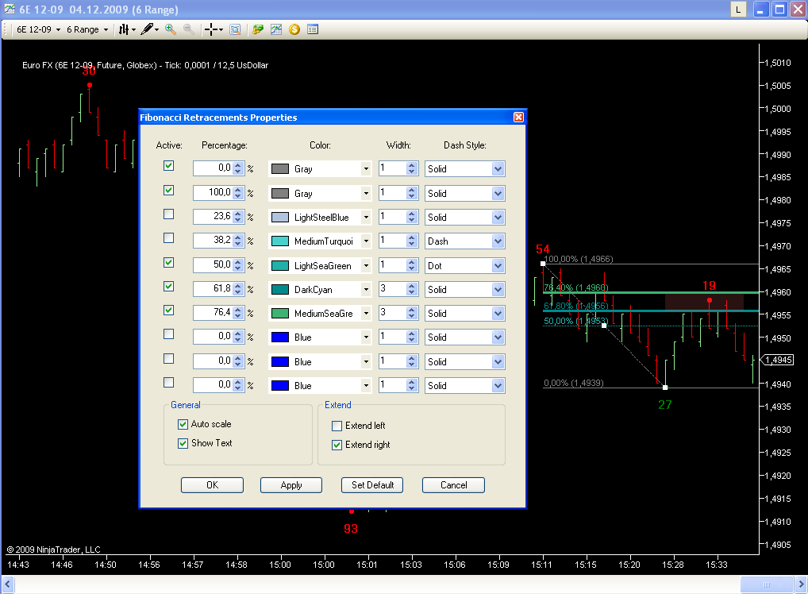This screenshot has width=808, height=594.
Task: Enable the Extend left checkbox
Action: click(x=337, y=426)
